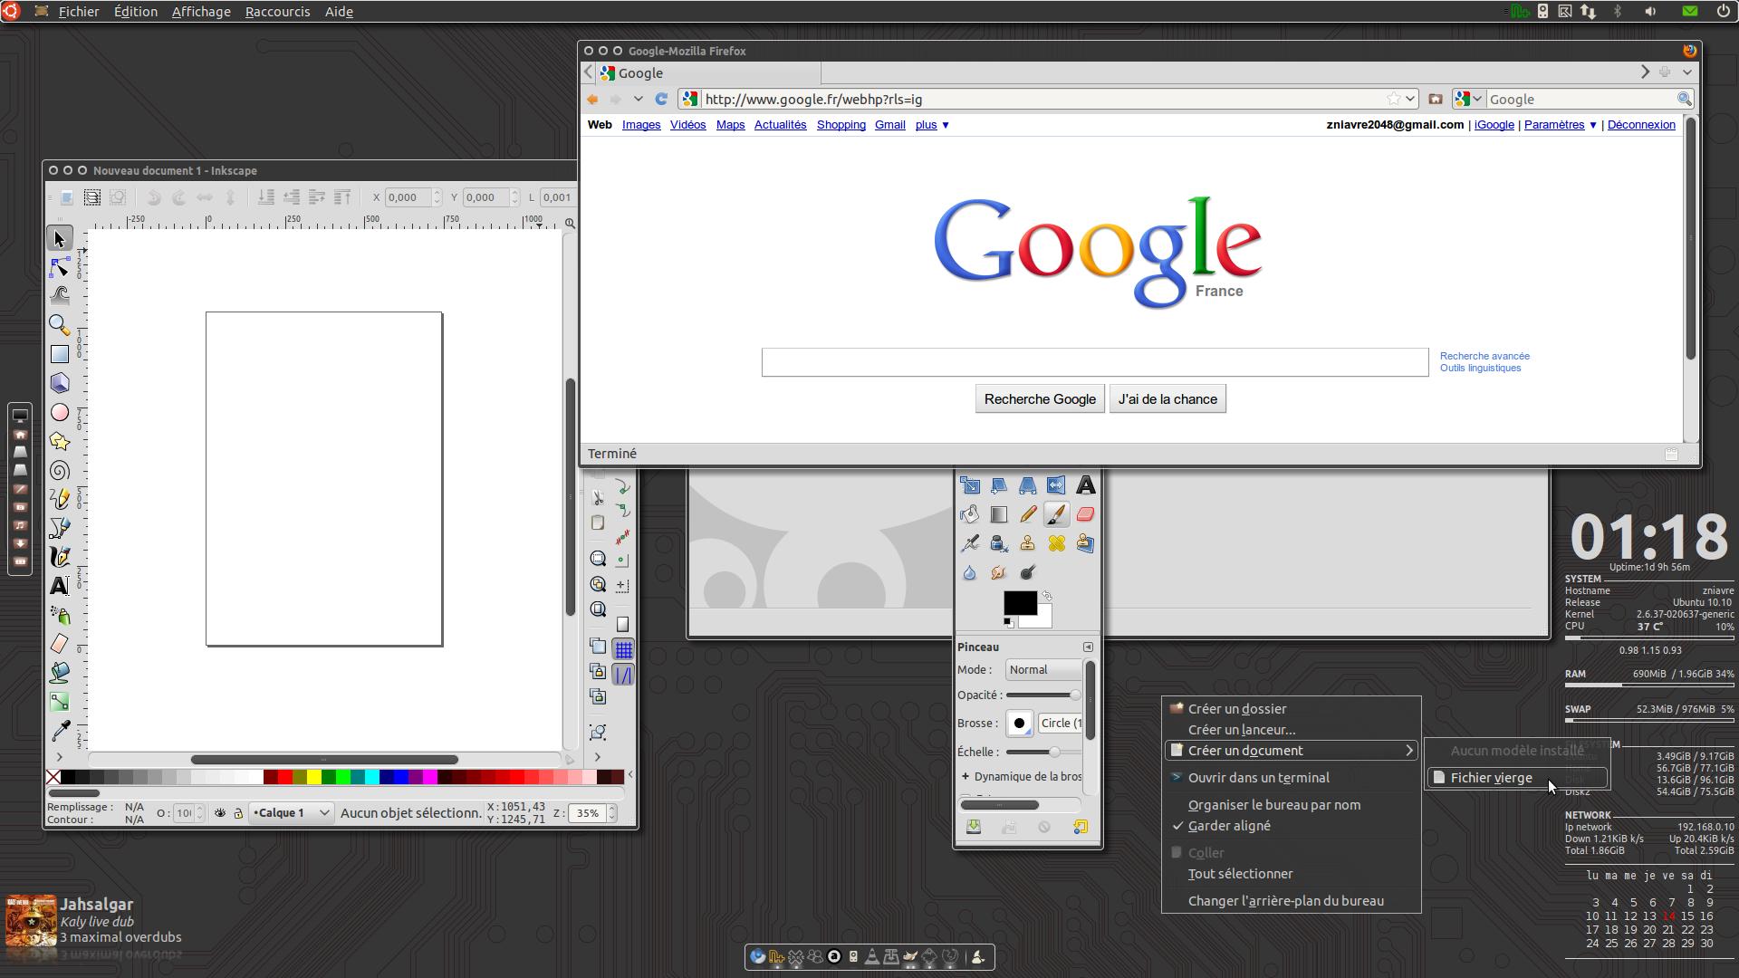The width and height of the screenshot is (1739, 978).
Task: Open the Recherche avancée link
Action: [x=1484, y=356]
